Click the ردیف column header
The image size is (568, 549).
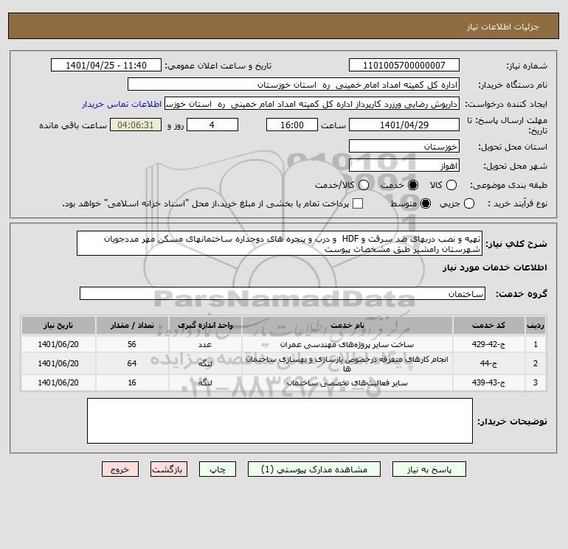536,325
